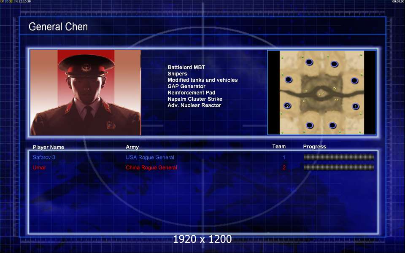Screen dimensions: 405x253
Task: Click the 'Progress' column header
Action: (314, 147)
